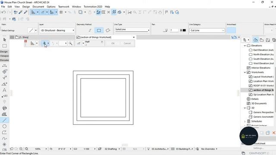
Task: Click the Inject Parameters syringe icon
Action: [26, 12]
